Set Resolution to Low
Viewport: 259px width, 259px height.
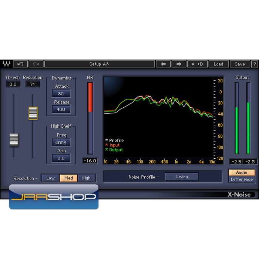(50, 178)
